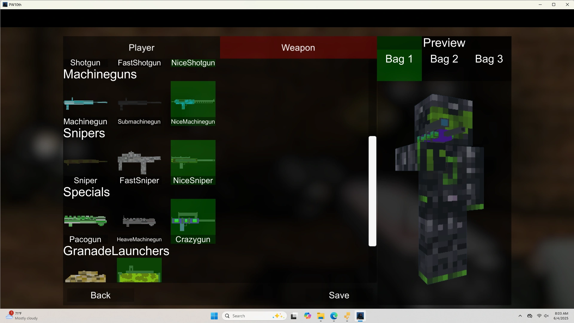Switch to Bag 3 loadout
Viewport: 574px width, 323px height.
pyautogui.click(x=489, y=59)
